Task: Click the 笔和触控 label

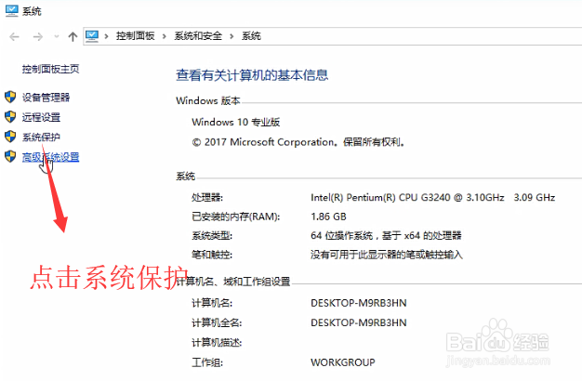Action: (212, 255)
